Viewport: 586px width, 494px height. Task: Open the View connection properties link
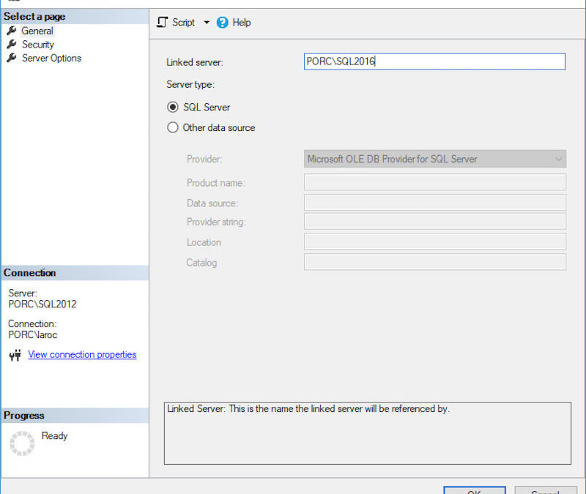click(82, 354)
